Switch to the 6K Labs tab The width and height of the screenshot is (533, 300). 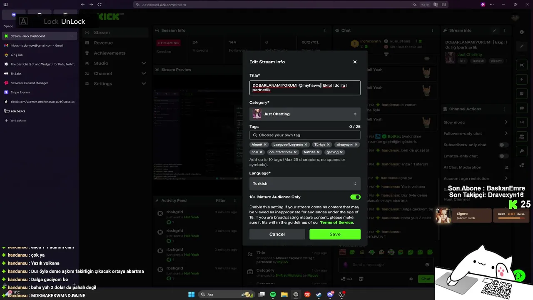(39, 73)
